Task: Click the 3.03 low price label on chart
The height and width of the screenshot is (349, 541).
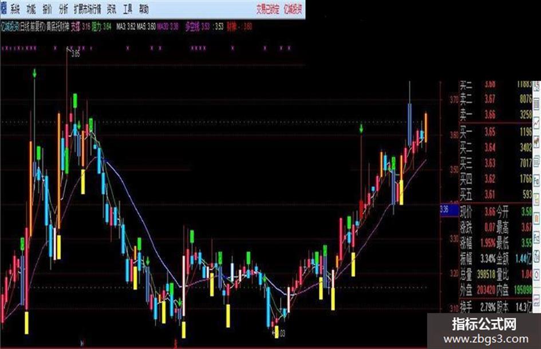Action: coord(280,334)
